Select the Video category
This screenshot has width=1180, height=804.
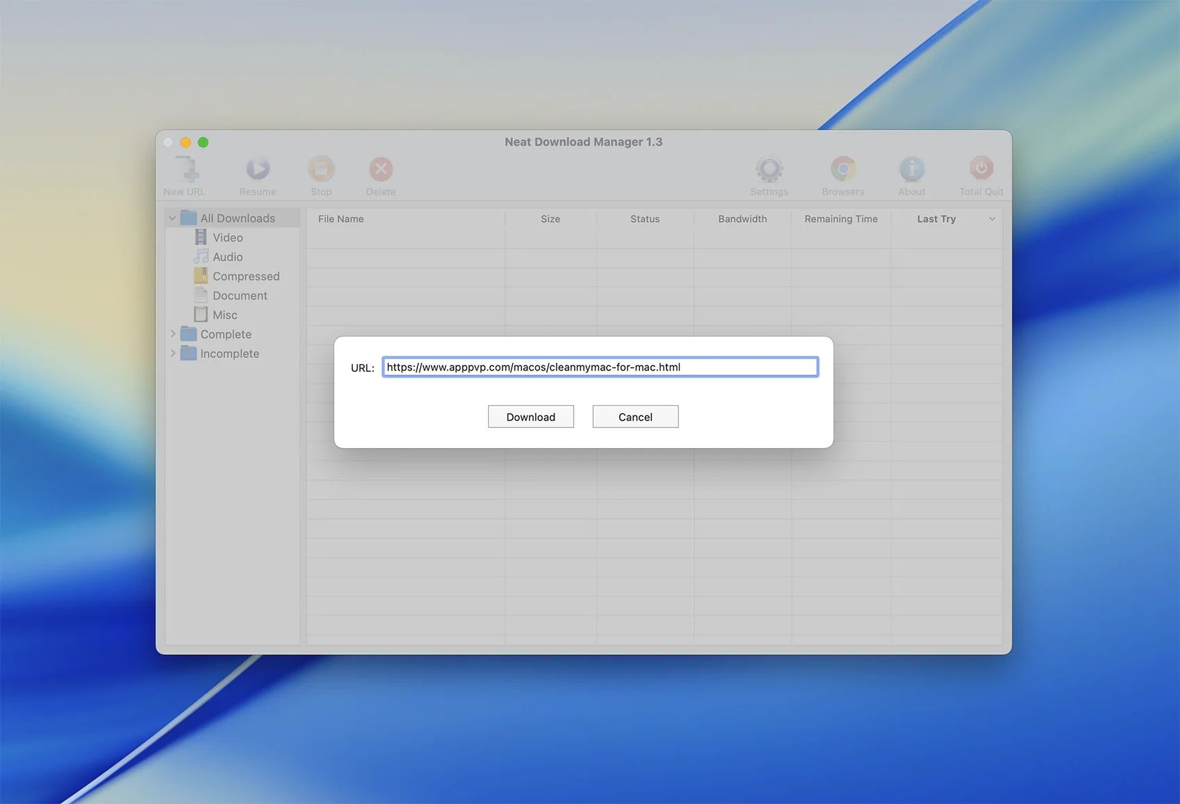point(227,238)
